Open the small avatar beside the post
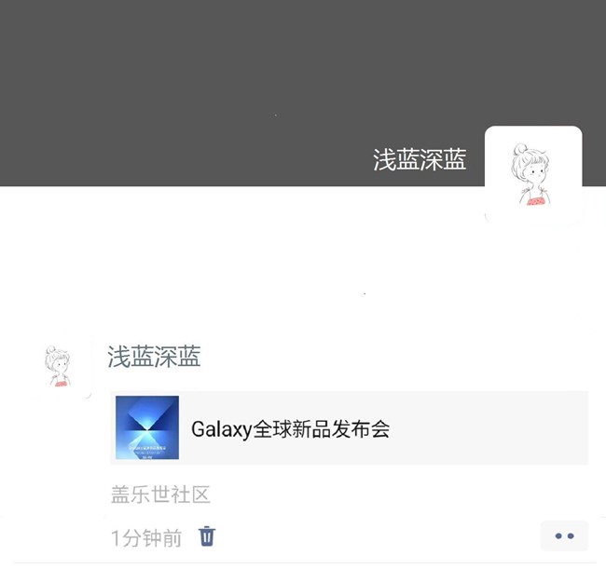 point(58,365)
